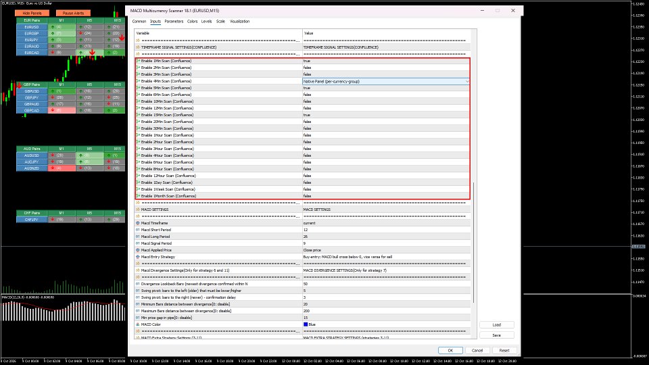Open the Parameters tab
The image size is (649, 365).
click(x=174, y=22)
